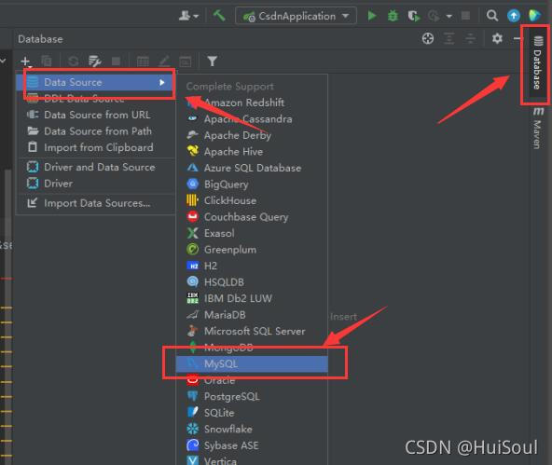Click the Duplicate icon in Database toolbar
Image resolution: width=552 pixels, height=465 pixels.
click(47, 62)
